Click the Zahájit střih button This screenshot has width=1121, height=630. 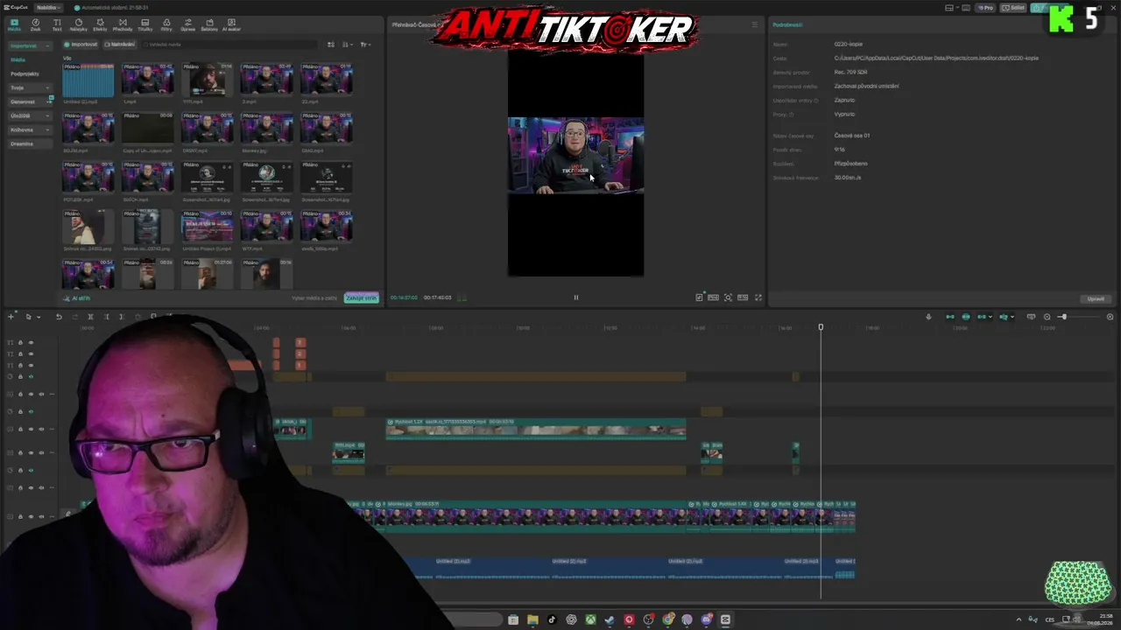point(361,298)
